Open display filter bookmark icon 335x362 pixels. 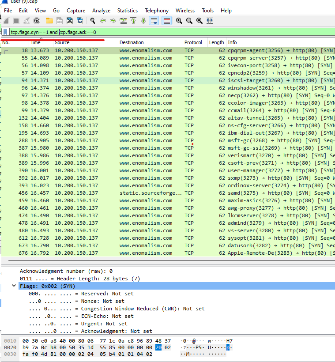pos(6,32)
